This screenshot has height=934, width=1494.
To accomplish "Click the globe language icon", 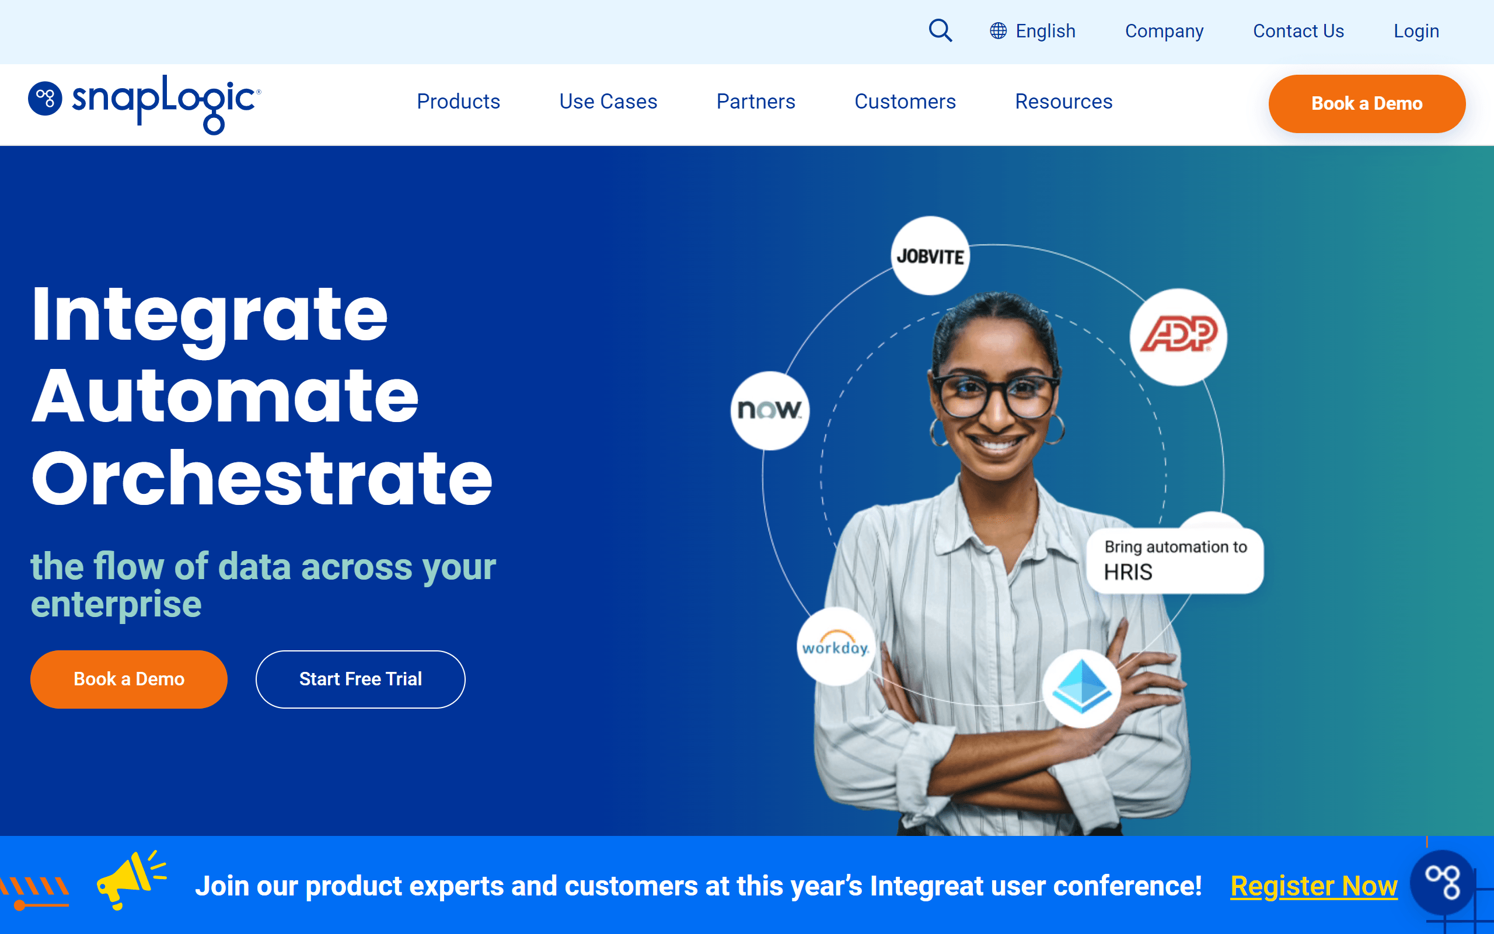I will 999,31.
